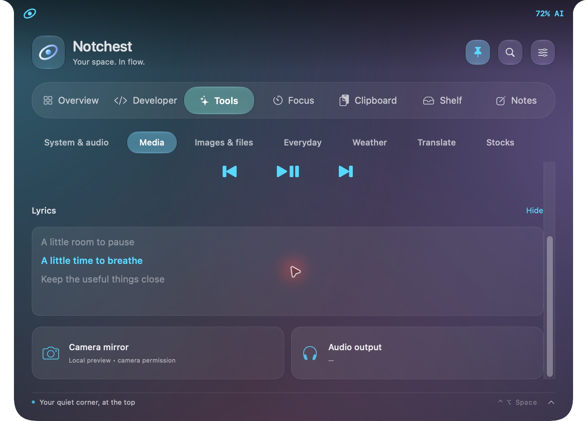This screenshot has height=421, width=587.
Task: Collapse panel using bottom-right chevron
Action: point(551,402)
